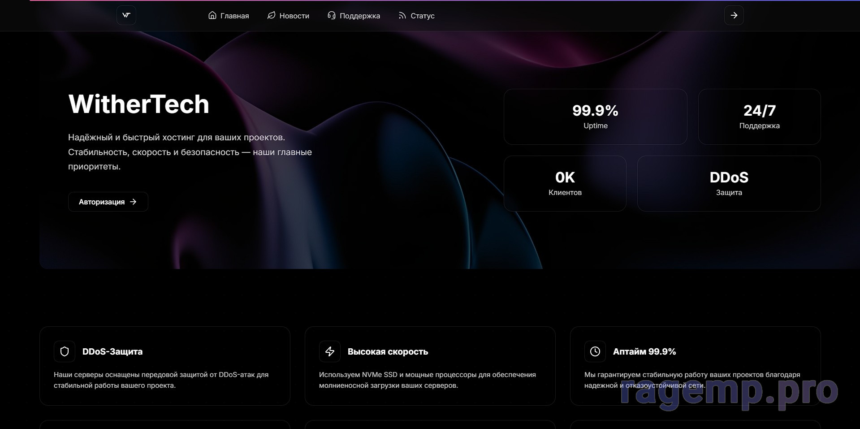Click the lightning bolt icon for Высокая скорость
This screenshot has height=429, width=860.
(330, 351)
